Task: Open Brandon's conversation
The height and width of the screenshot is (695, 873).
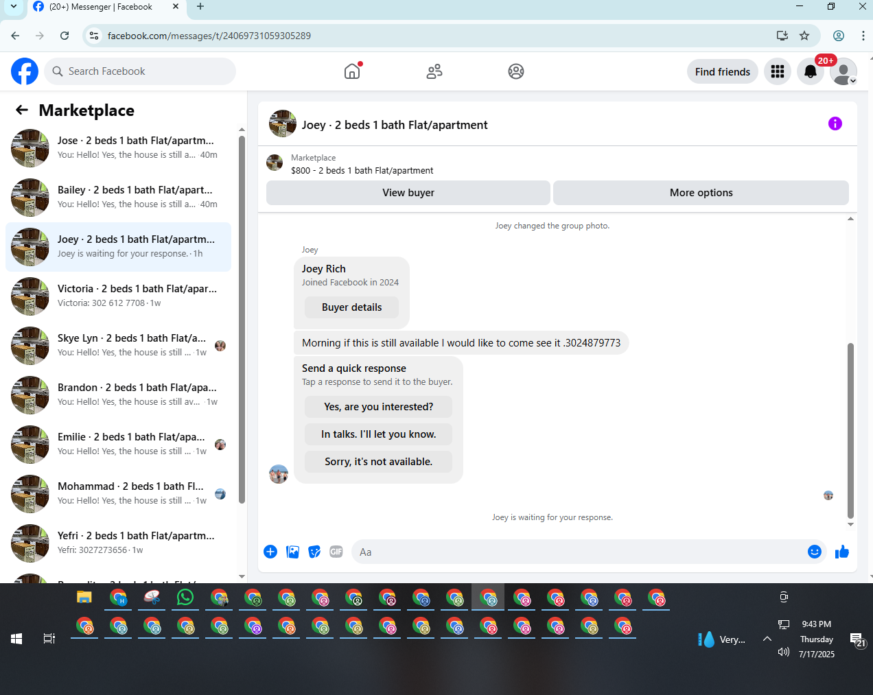Action: (x=118, y=395)
